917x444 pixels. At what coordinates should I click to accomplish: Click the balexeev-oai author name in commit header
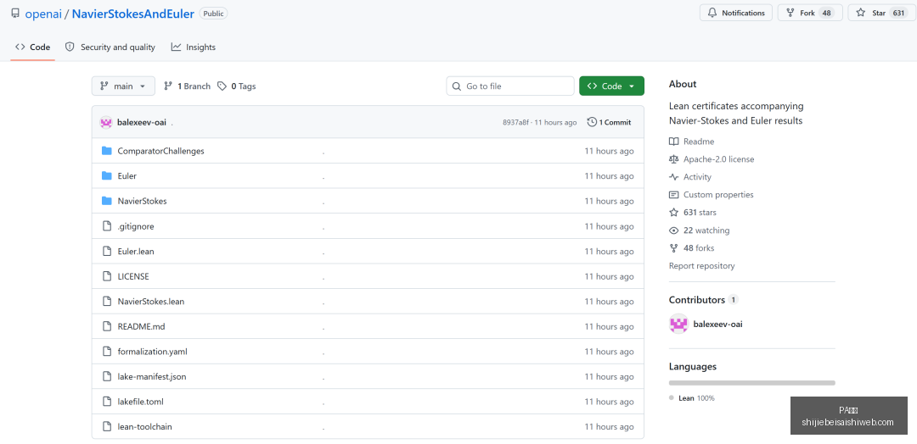click(142, 123)
